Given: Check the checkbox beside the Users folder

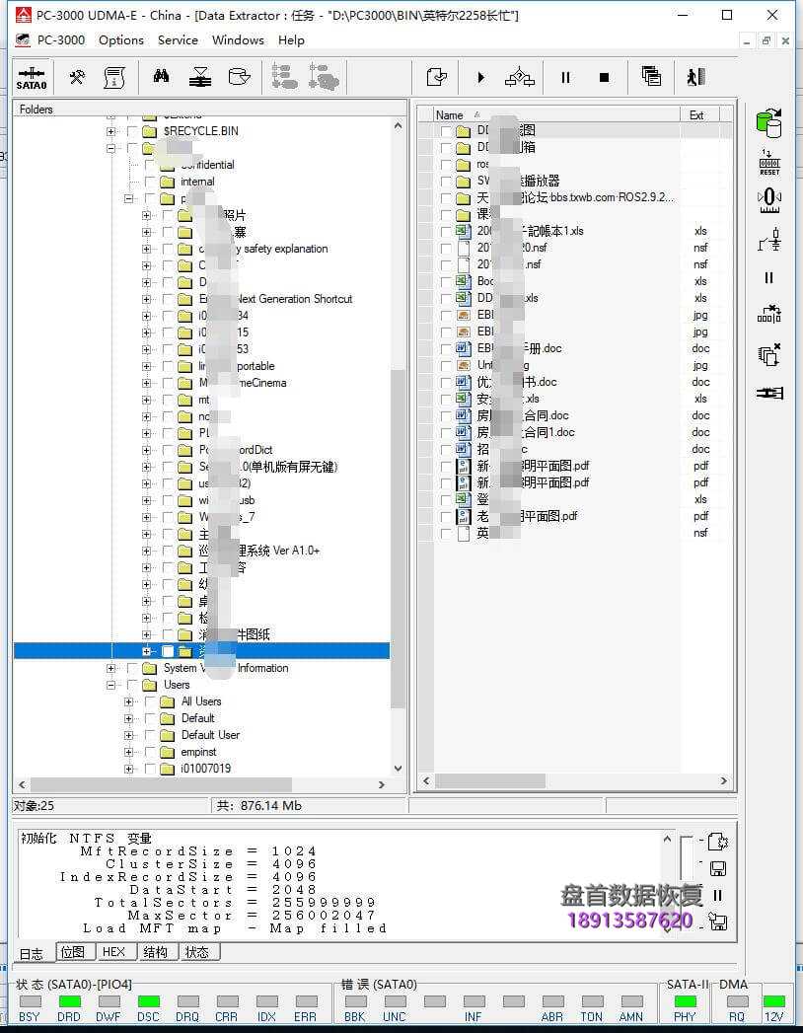Looking at the screenshot, I should pyautogui.click(x=131, y=685).
